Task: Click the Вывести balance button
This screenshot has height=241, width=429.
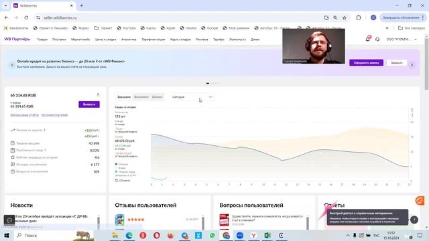Action: [89, 104]
